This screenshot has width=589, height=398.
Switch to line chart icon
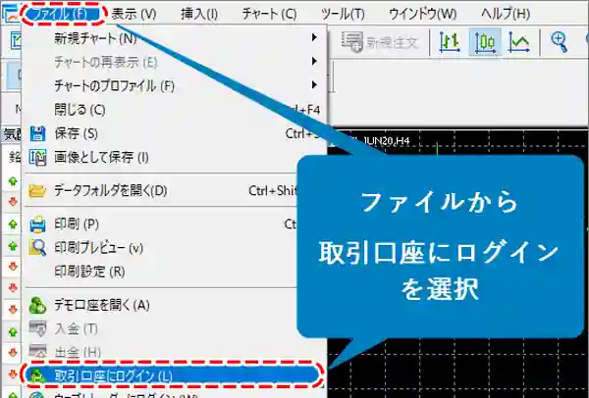518,41
